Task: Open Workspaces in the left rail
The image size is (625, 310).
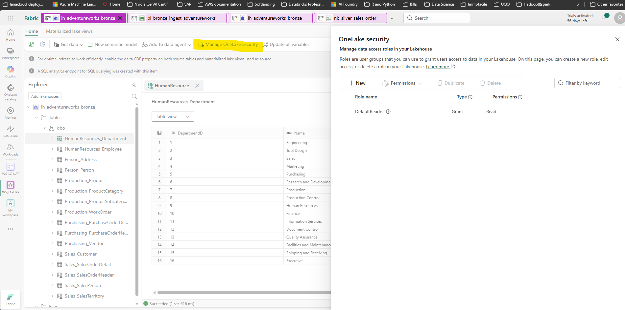Action: pyautogui.click(x=11, y=53)
